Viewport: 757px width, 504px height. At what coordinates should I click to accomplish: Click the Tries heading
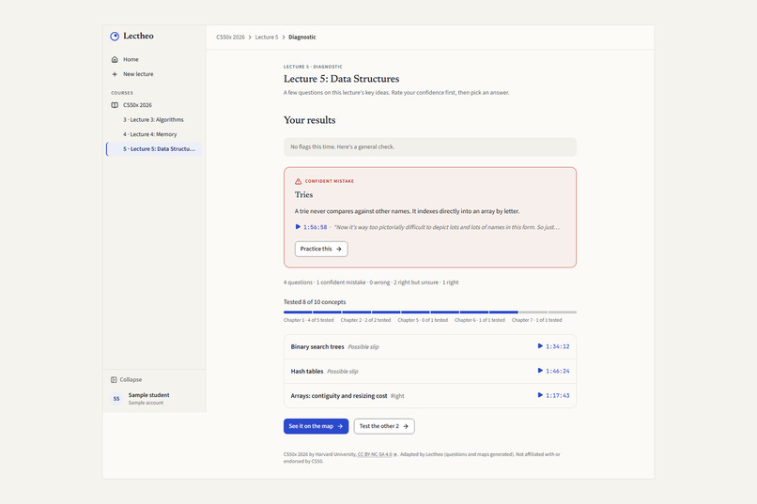[x=303, y=195]
